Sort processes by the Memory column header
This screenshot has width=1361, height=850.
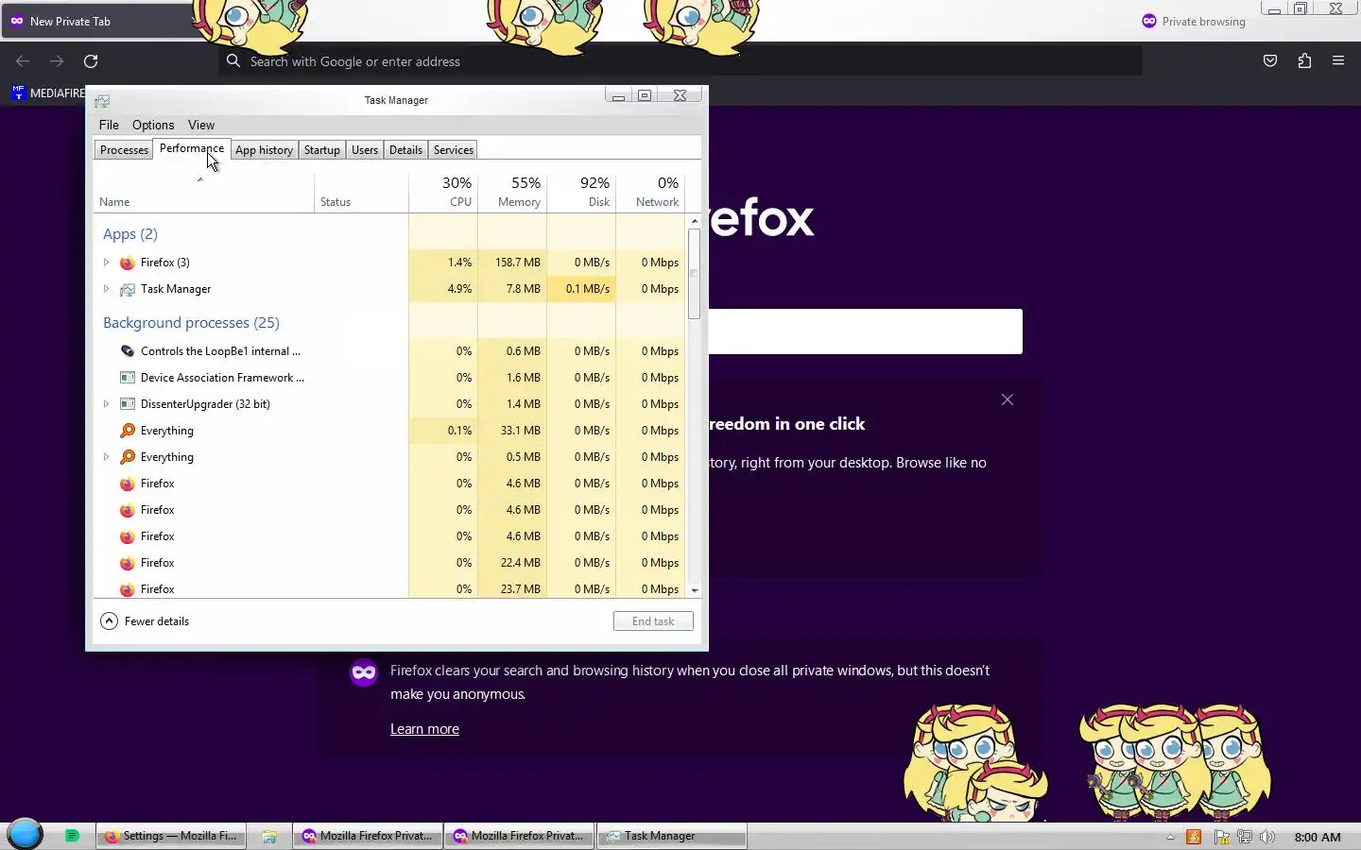click(x=512, y=192)
